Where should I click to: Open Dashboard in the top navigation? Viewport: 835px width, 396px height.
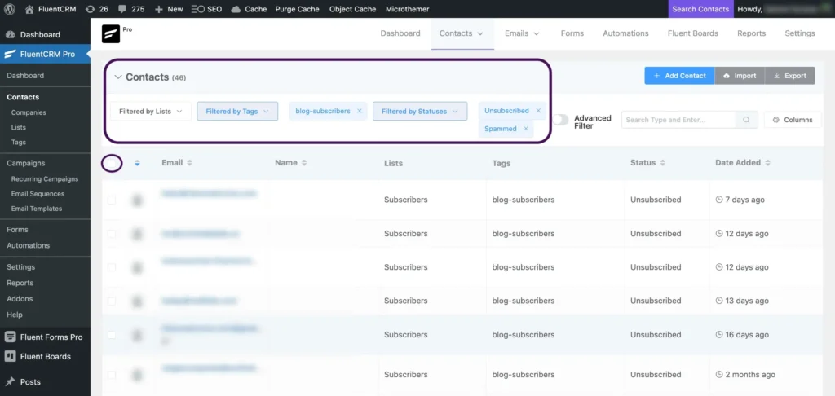coord(400,33)
